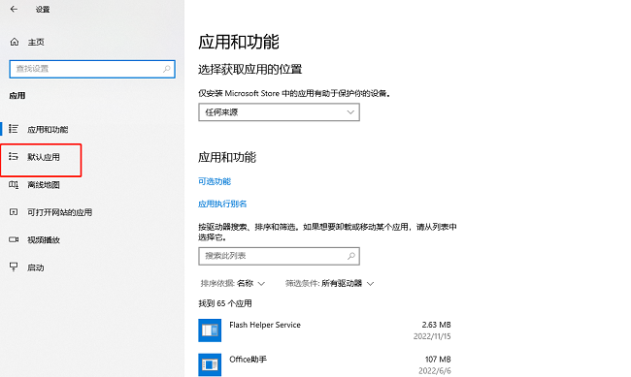Open 应用和功能 menu item
The width and height of the screenshot is (631, 377).
(x=48, y=130)
